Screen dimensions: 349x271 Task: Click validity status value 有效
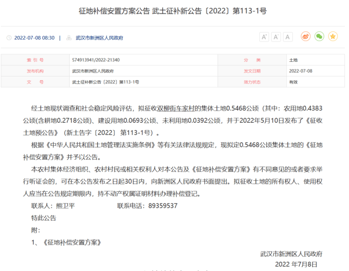pyautogui.click(x=293, y=82)
